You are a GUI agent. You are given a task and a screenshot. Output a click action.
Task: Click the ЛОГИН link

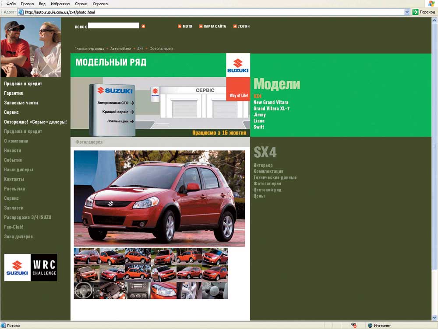[244, 27]
